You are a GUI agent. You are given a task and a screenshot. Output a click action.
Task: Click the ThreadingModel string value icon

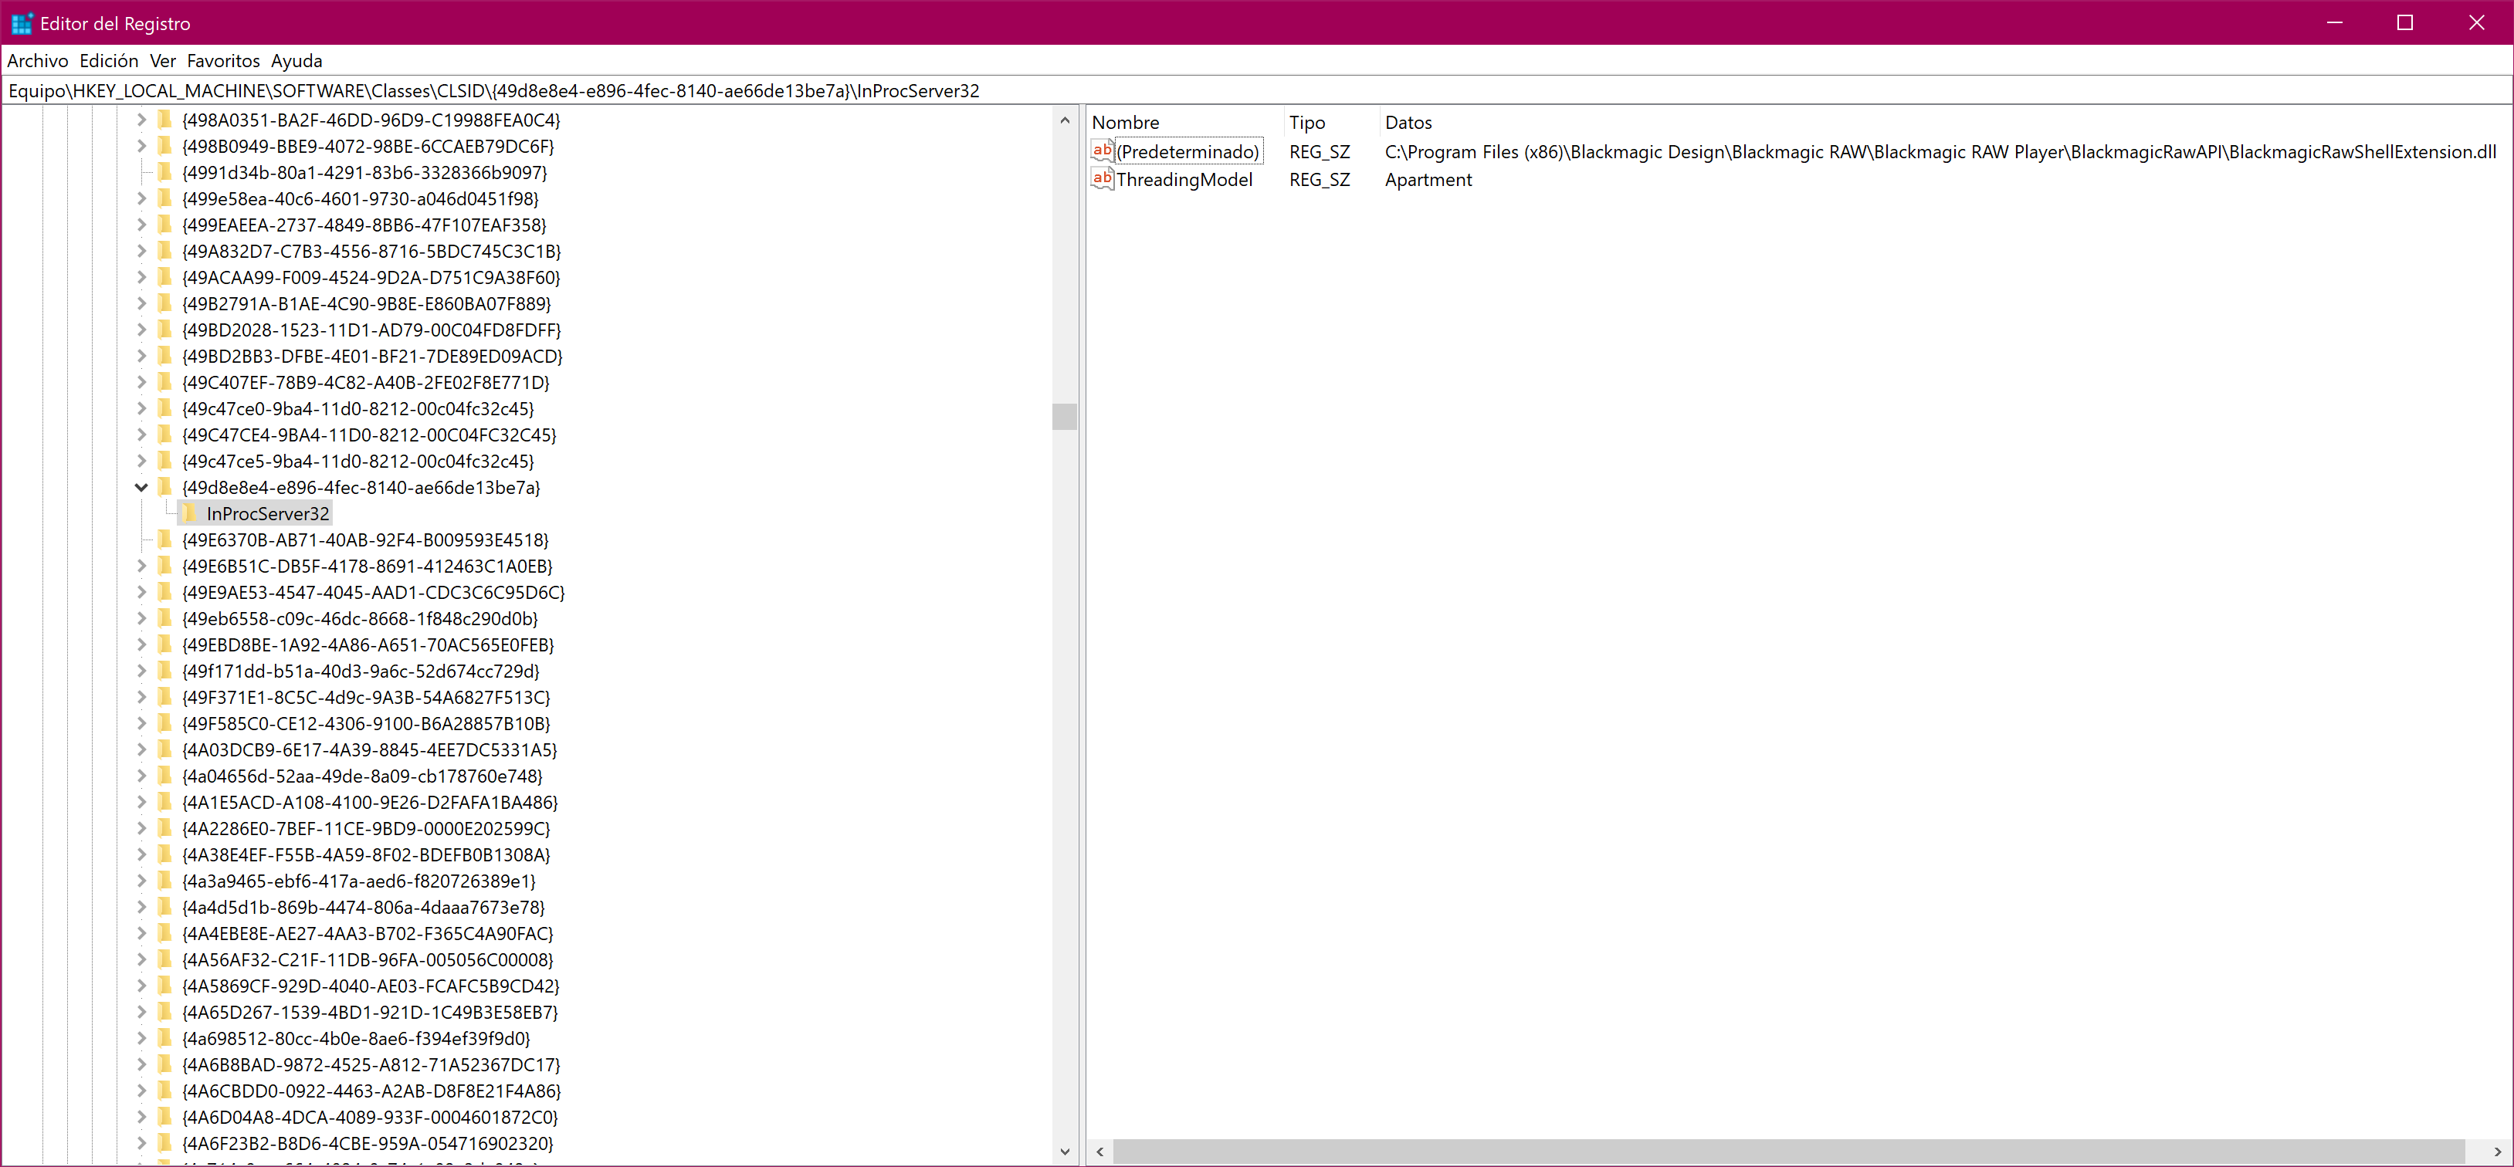pos(1103,178)
